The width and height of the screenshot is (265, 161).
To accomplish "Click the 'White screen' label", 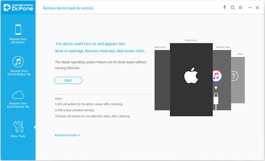I will (x=191, y=40).
